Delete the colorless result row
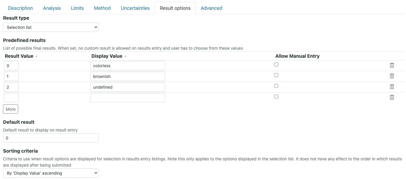This screenshot has height=180, width=406. coord(392,65)
